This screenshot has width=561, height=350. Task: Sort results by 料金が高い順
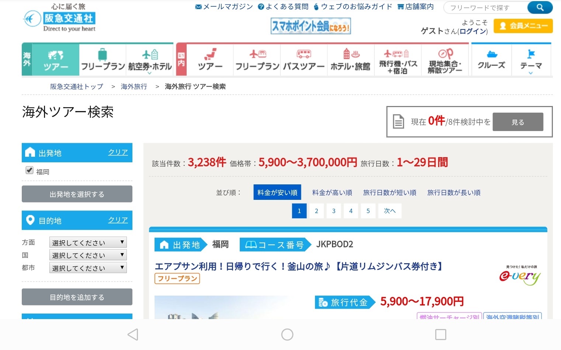coord(332,192)
